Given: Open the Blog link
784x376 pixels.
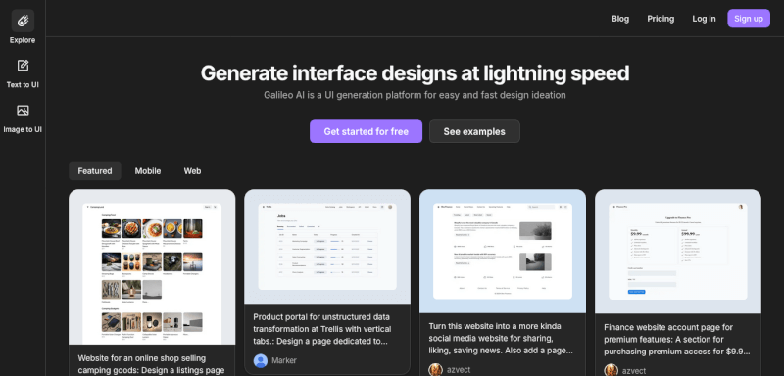Looking at the screenshot, I should point(620,19).
